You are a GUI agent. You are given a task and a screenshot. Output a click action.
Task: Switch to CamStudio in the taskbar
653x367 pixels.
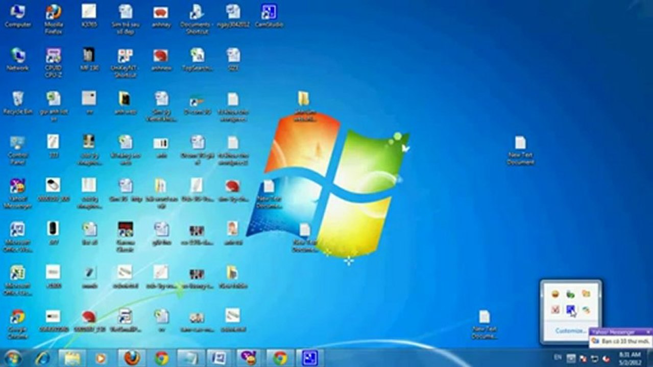point(309,358)
